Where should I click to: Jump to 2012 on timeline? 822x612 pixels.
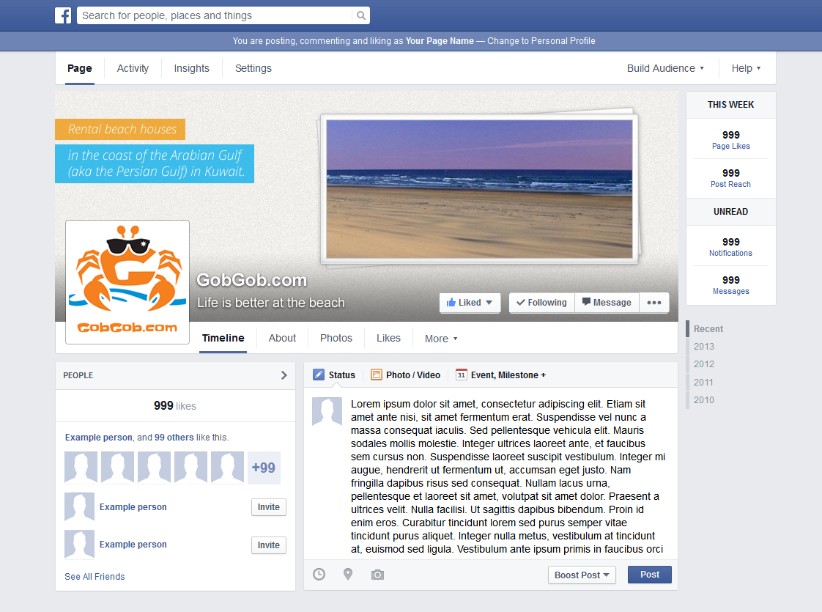(703, 364)
